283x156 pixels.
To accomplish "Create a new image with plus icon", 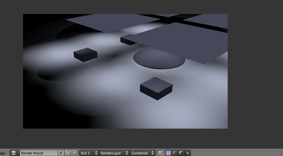I will tap(68, 153).
